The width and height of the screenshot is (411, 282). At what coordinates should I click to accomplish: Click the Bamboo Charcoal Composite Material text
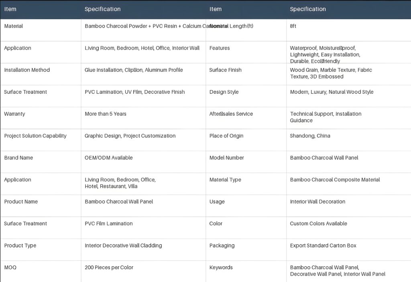pos(335,180)
